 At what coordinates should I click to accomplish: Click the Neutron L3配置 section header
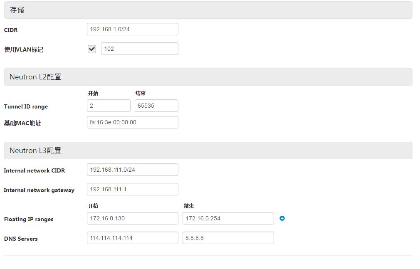35,150
